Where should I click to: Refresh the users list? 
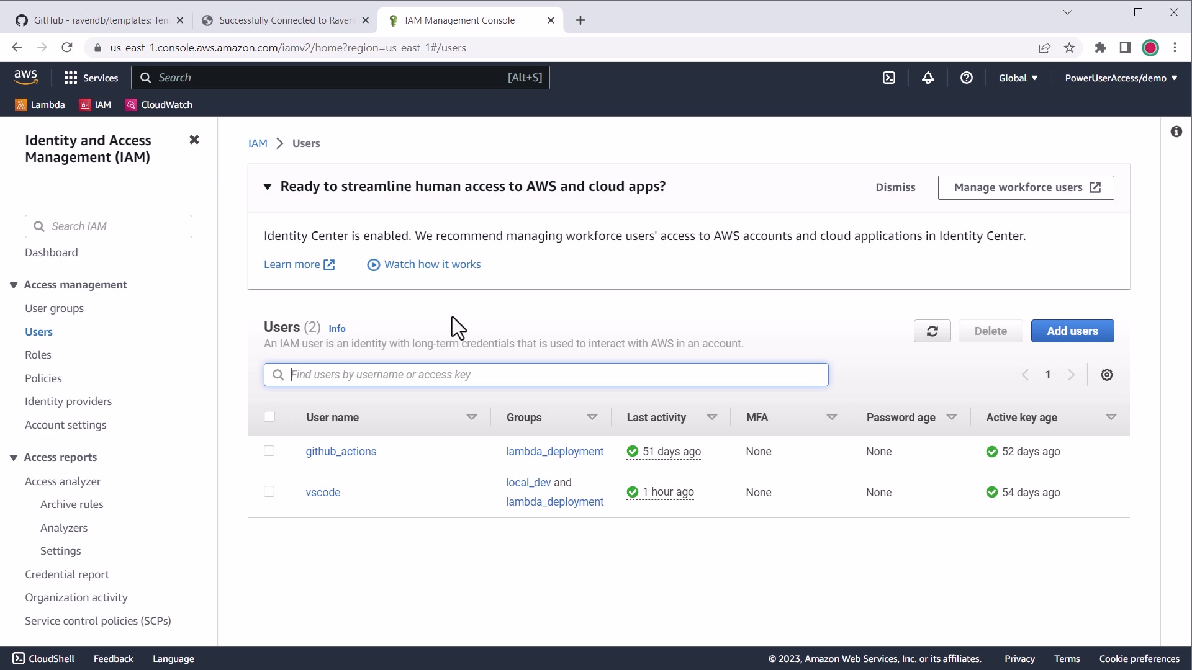pyautogui.click(x=932, y=331)
